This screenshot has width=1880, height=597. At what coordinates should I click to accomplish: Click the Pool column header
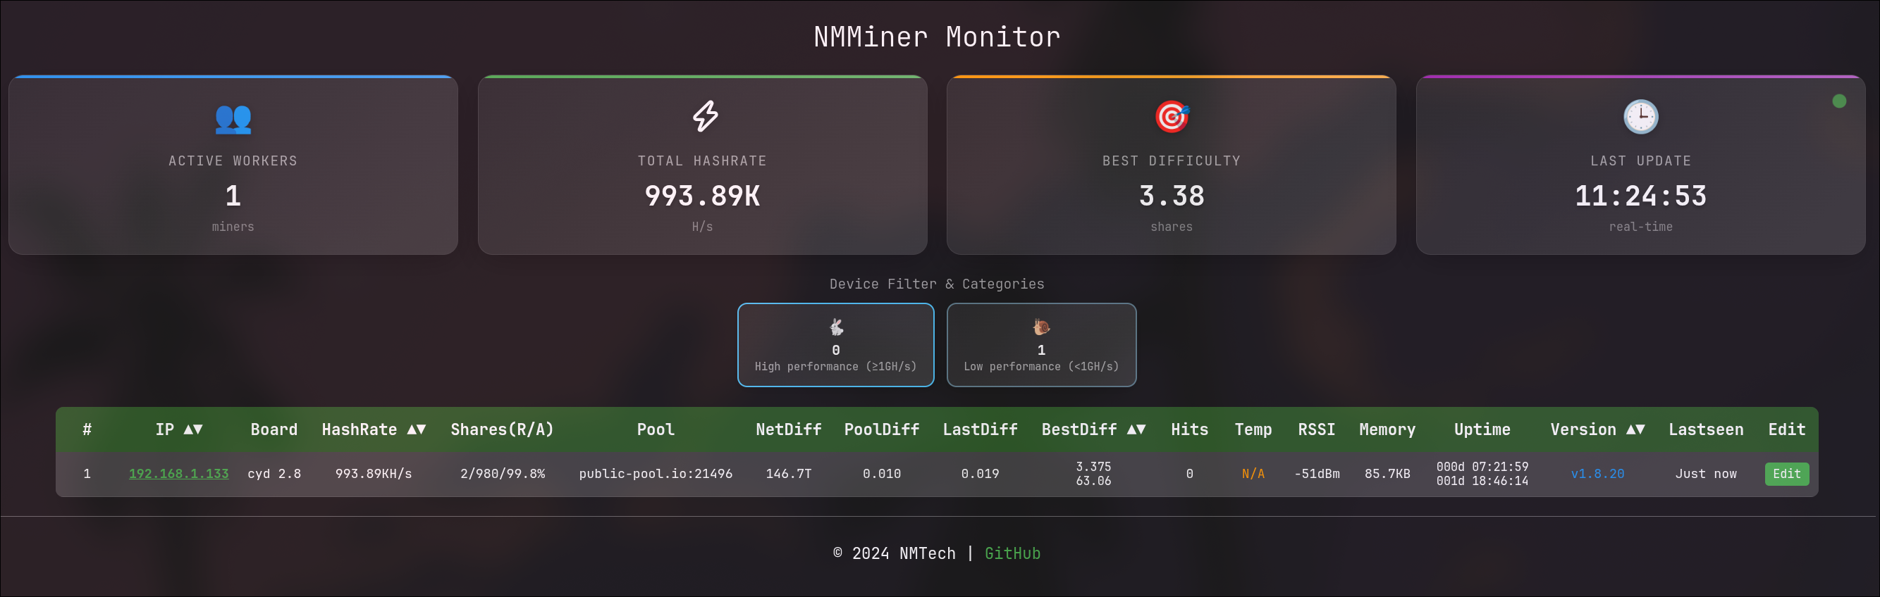click(x=656, y=429)
